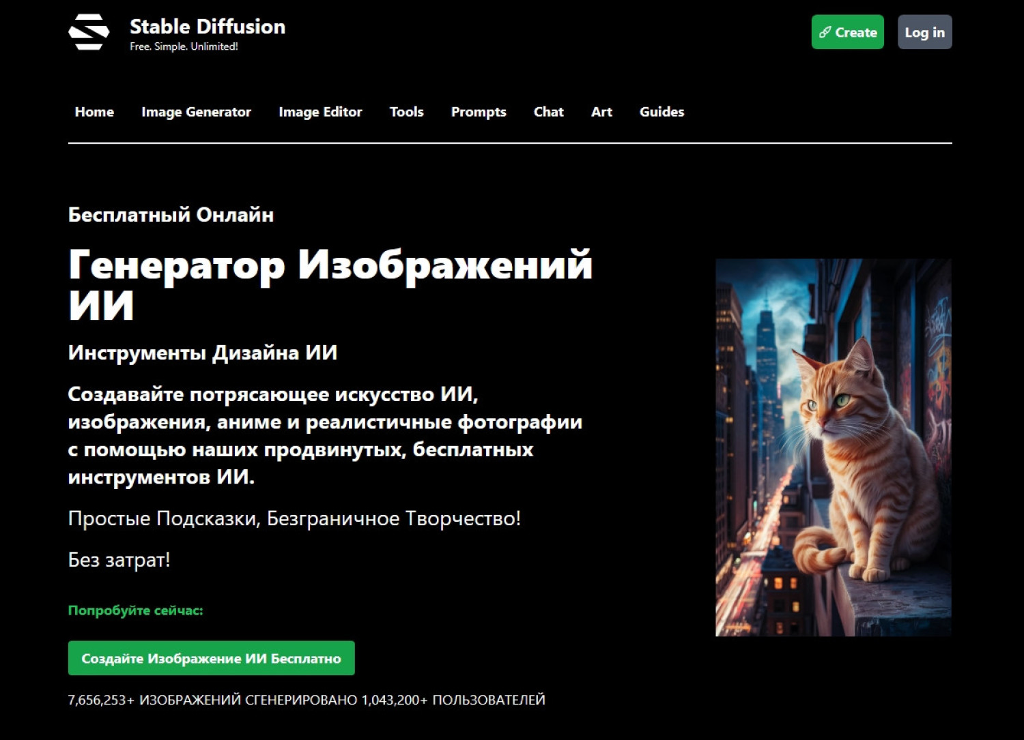This screenshot has width=1024, height=740.
Task: Go to the Home menu item
Action: pyautogui.click(x=94, y=112)
